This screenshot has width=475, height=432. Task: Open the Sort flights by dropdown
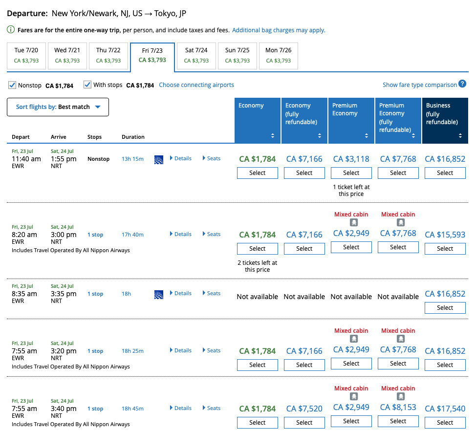(x=58, y=107)
